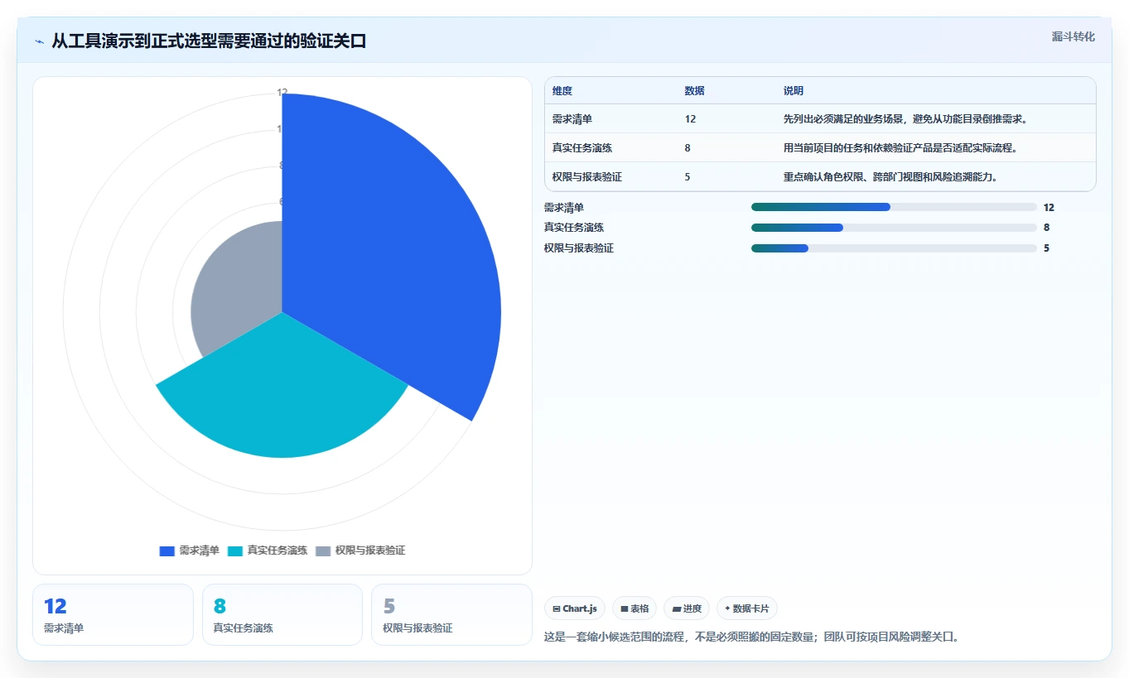Select the 真实任务演练 table row cell

[582, 148]
